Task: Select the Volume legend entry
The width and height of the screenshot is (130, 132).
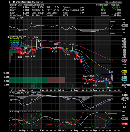Action: pos(18,49)
